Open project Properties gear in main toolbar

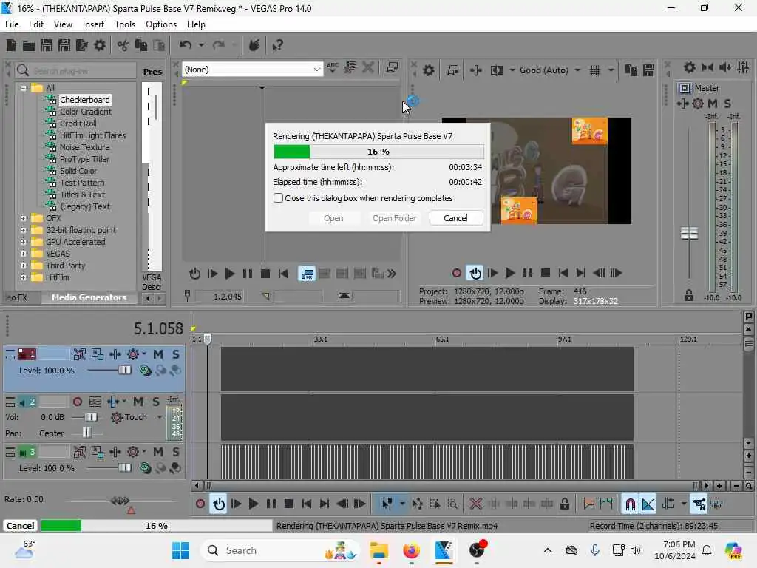pos(100,45)
